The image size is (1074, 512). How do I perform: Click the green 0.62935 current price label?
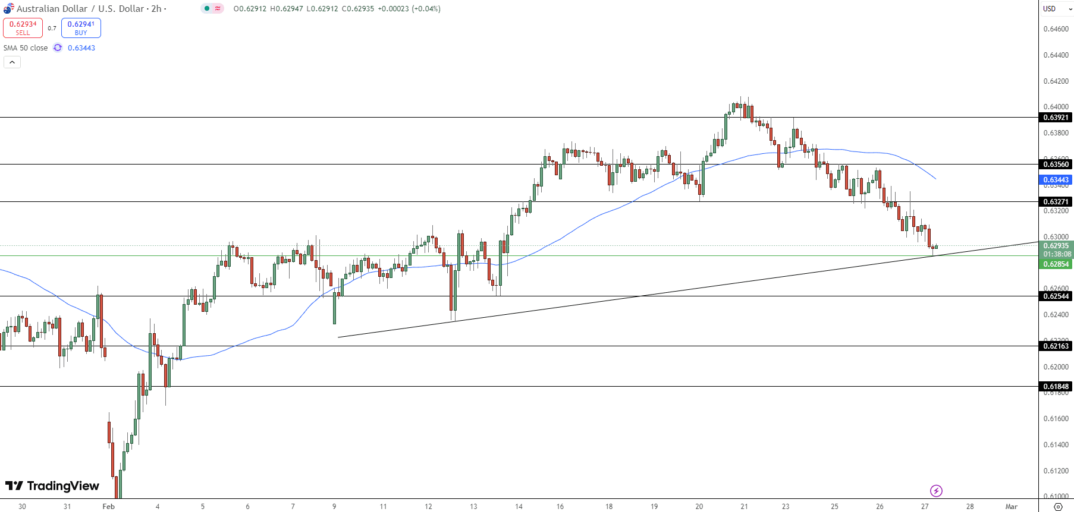pos(1056,246)
